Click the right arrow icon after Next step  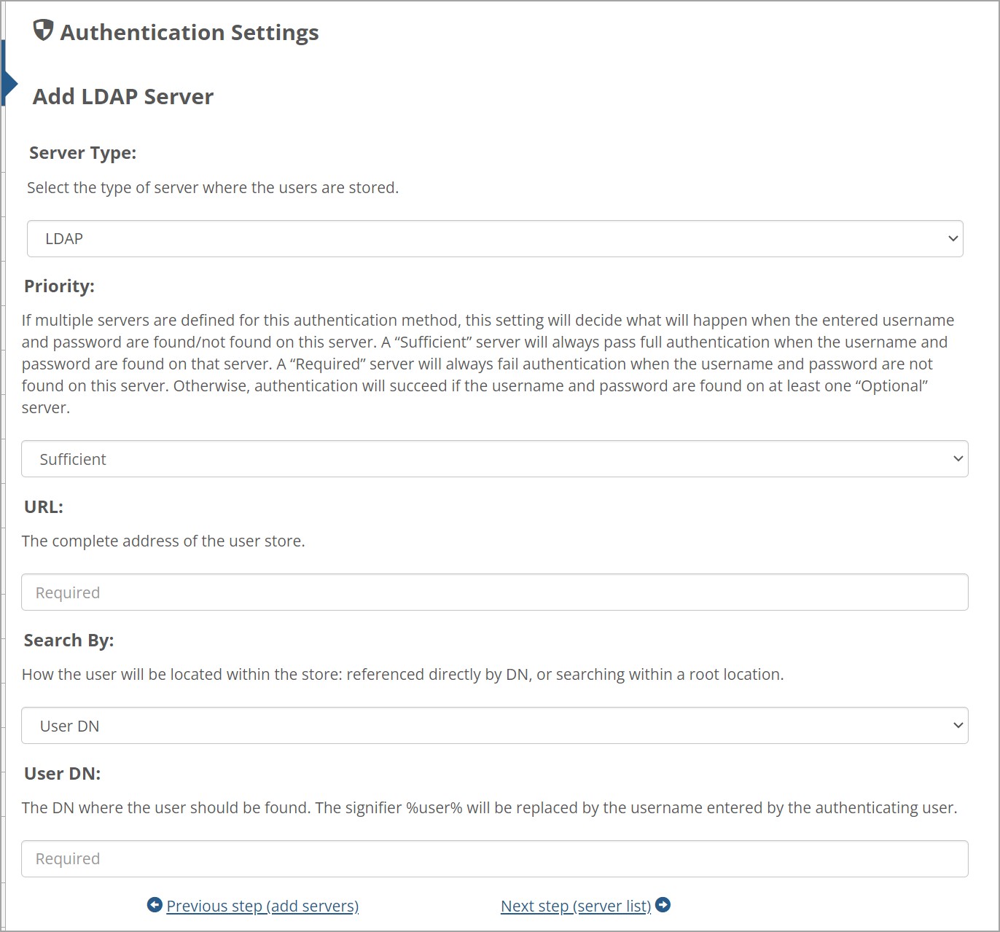[663, 904]
